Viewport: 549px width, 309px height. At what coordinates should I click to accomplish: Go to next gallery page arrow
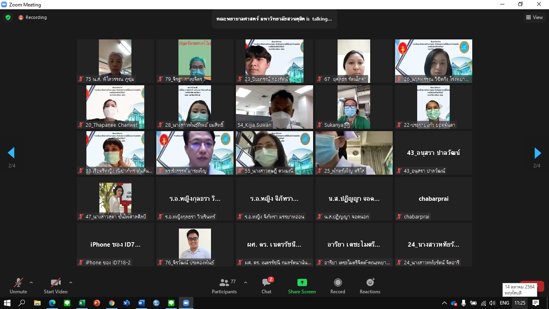(x=537, y=153)
